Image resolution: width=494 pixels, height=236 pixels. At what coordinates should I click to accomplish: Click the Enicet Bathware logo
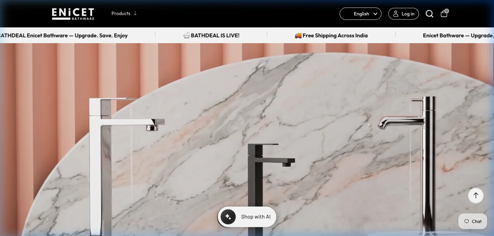73,14
